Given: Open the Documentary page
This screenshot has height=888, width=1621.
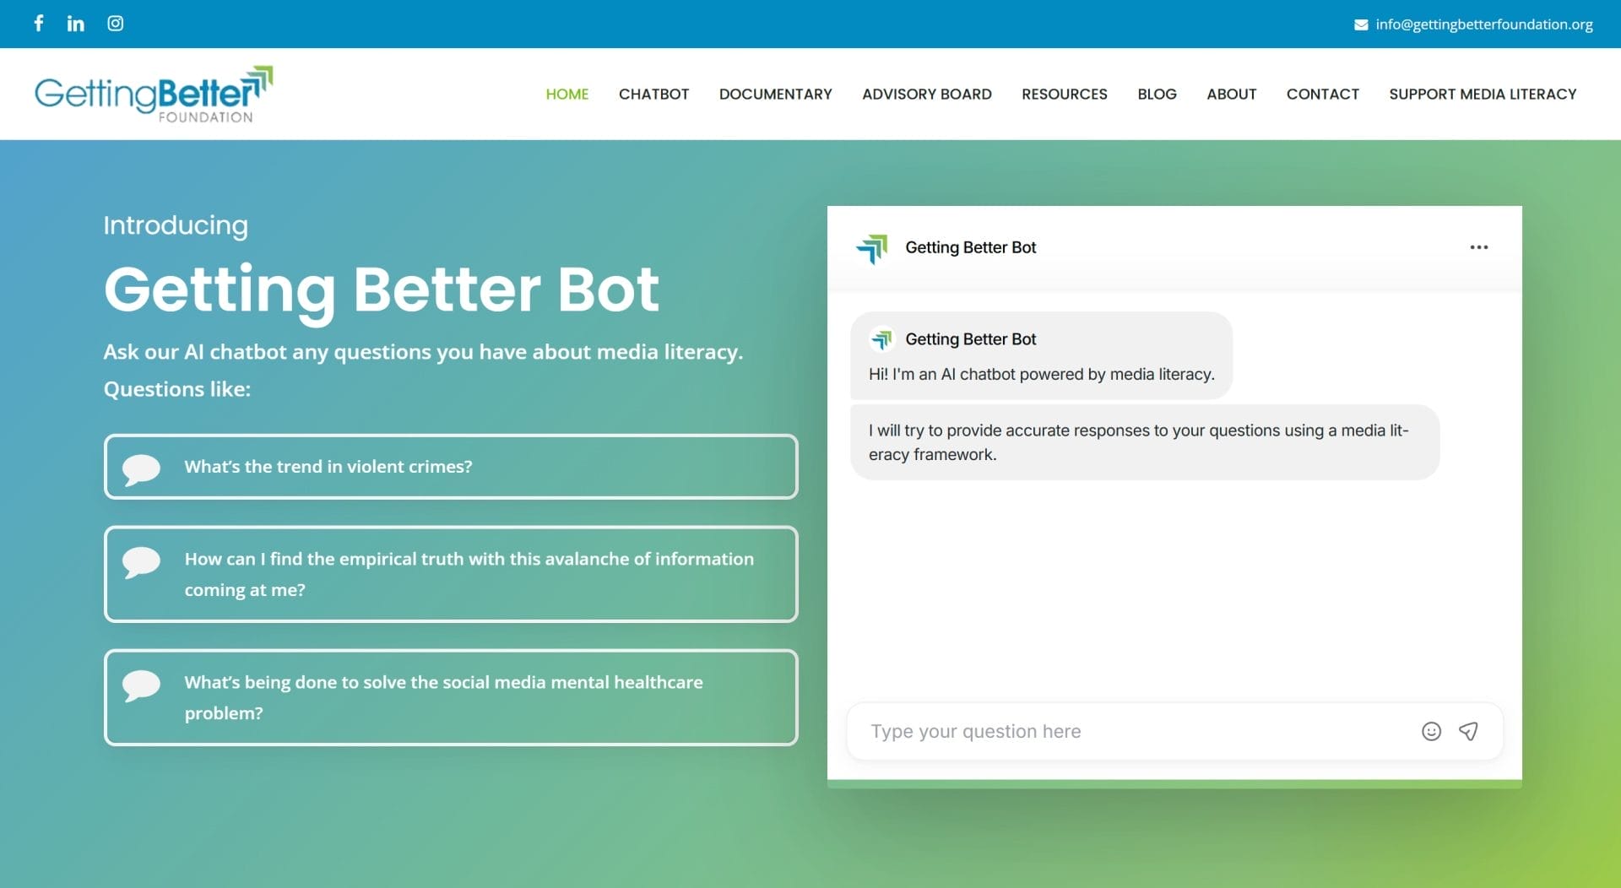Looking at the screenshot, I should click(x=776, y=94).
